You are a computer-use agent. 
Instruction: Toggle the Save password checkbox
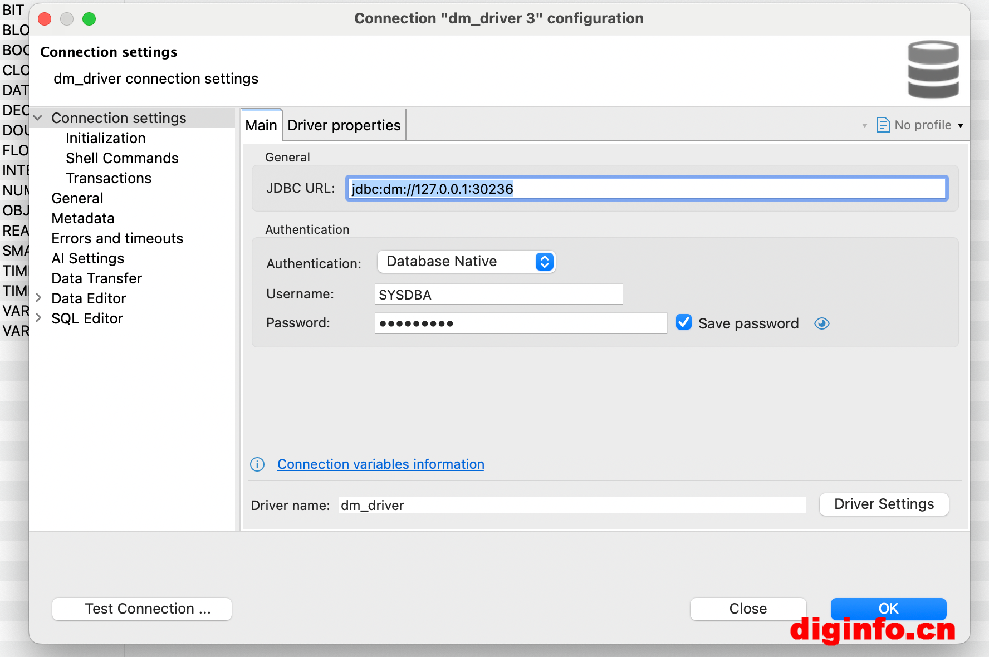click(x=684, y=323)
